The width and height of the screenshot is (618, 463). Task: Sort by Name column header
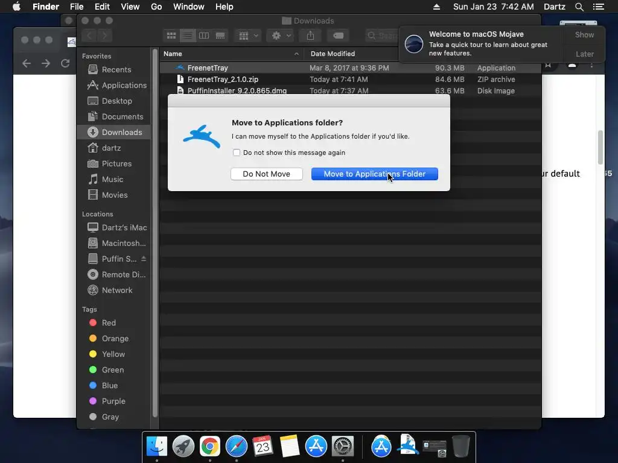[x=231, y=54]
